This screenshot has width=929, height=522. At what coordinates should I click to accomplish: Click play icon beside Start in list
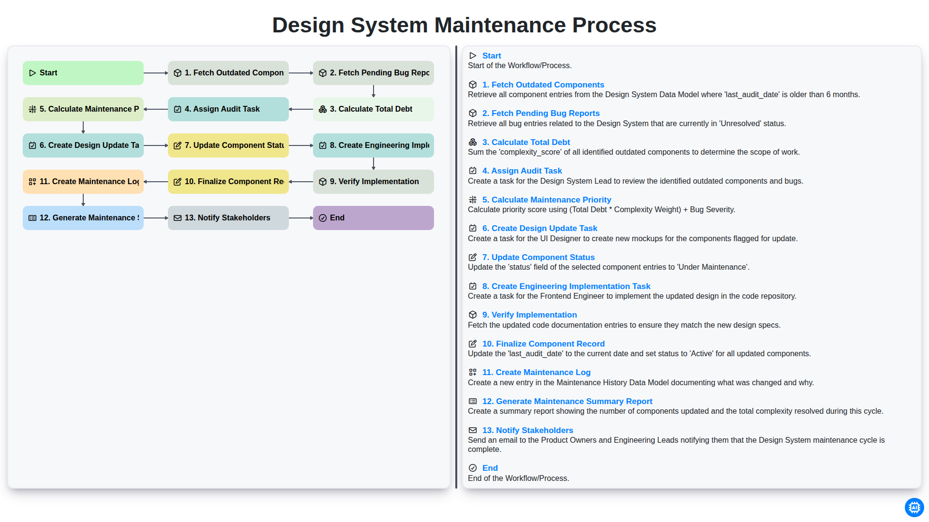473,56
